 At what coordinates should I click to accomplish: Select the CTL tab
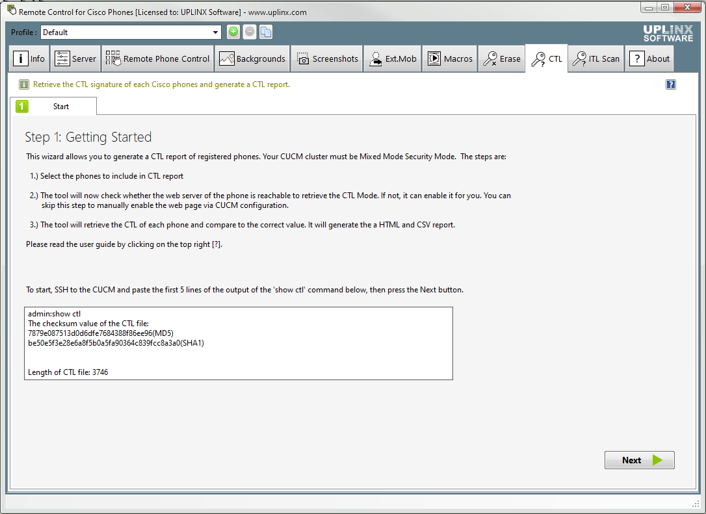547,58
